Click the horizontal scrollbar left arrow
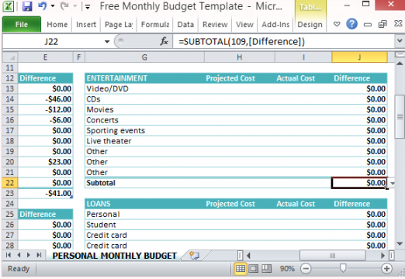This screenshot has height=279, width=405. tap(248, 256)
